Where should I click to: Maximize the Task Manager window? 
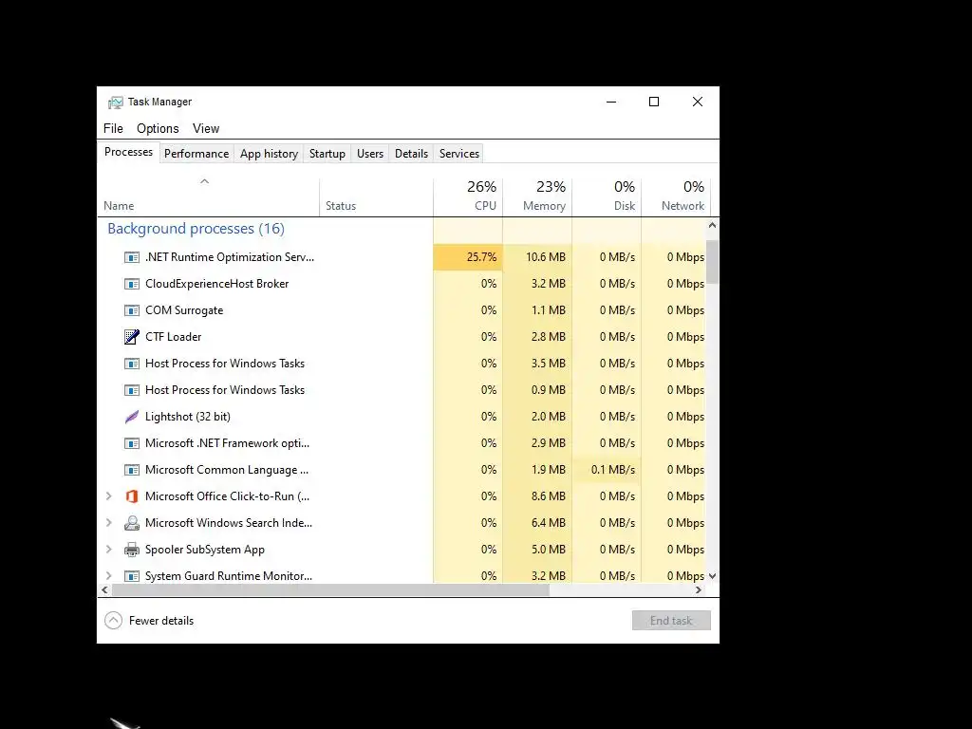tap(654, 102)
